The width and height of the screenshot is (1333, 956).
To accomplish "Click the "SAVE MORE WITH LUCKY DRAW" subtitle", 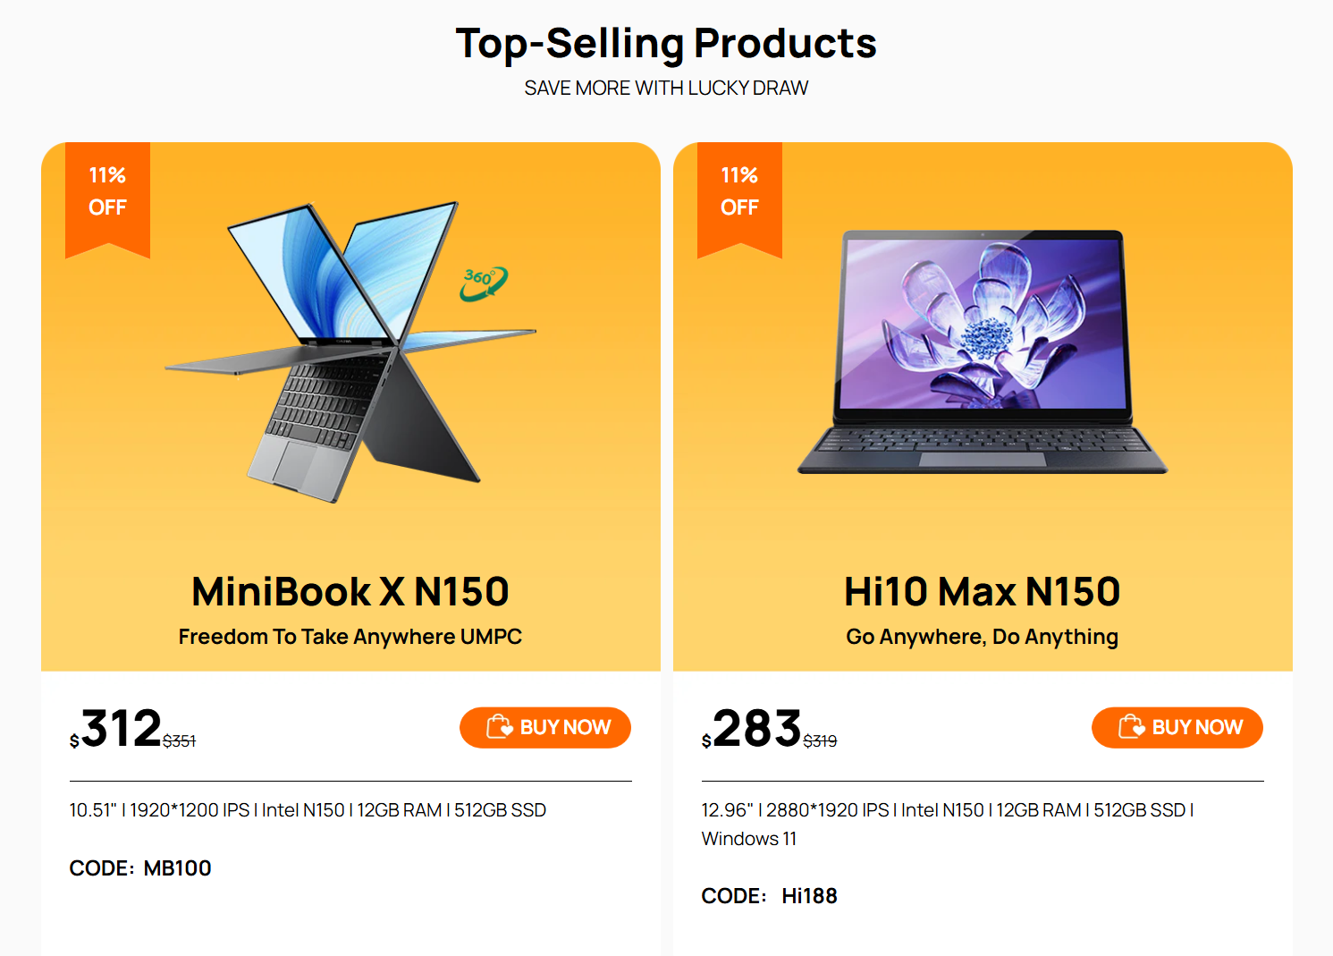I will coord(666,88).
